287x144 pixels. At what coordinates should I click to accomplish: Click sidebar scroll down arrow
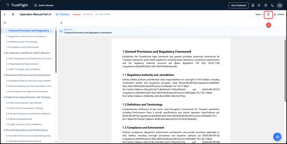click(x=56, y=142)
